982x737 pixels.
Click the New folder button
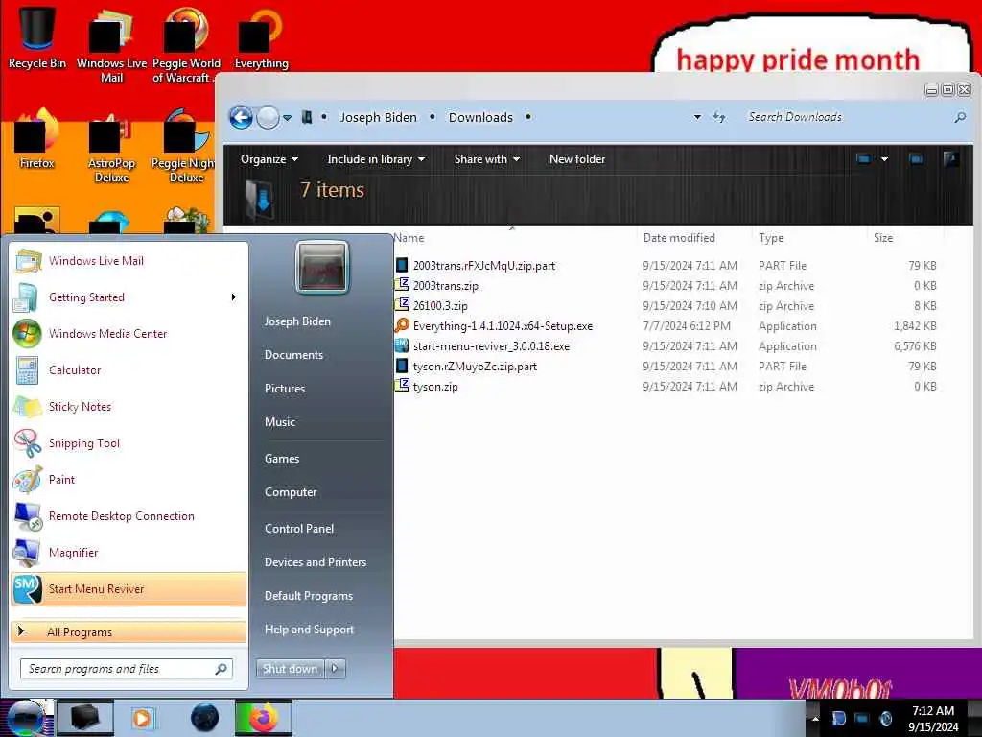(x=577, y=159)
